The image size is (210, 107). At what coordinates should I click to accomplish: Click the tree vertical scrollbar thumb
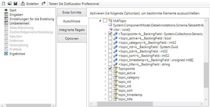[x=206, y=75]
